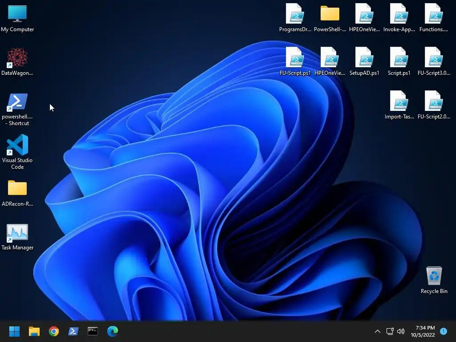Select the FU-Script.ps1 file icon

[x=295, y=61]
